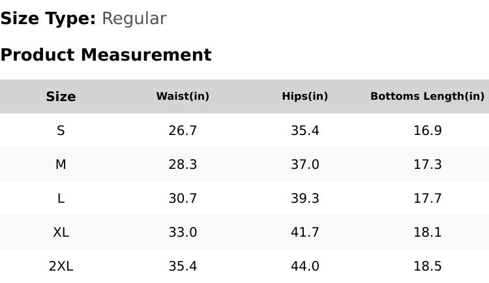
Task: Click bottoms length 18.5 for size 2XL
Action: 427,266
